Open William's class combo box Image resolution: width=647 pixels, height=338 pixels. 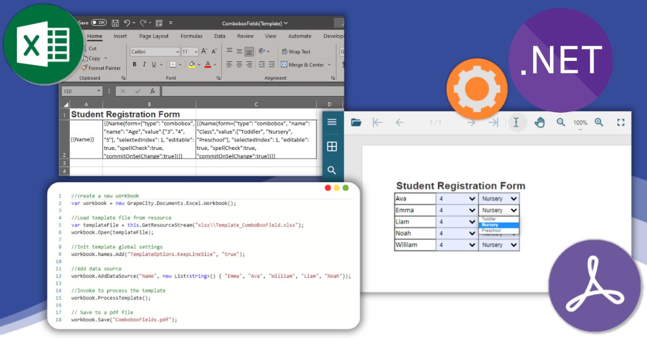[499, 245]
